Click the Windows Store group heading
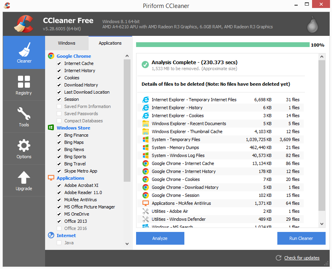The image size is (332, 269). pyautogui.click(x=73, y=128)
